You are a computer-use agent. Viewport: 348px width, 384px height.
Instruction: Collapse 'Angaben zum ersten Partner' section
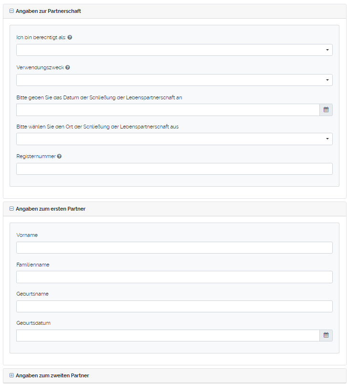pos(11,209)
